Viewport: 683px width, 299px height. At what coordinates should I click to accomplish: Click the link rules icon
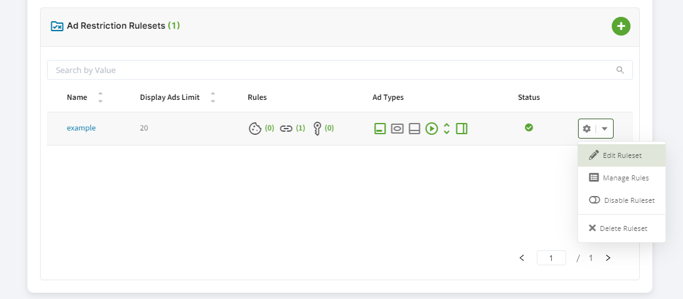(286, 129)
